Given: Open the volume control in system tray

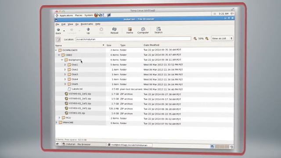Looking at the screenshot, I should coord(232,14).
